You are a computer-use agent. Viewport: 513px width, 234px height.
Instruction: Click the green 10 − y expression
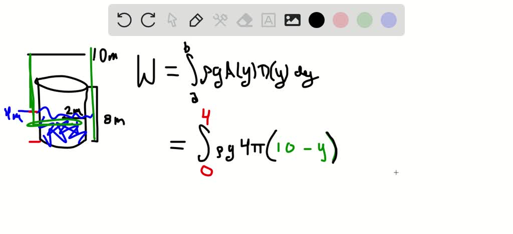tap(301, 149)
